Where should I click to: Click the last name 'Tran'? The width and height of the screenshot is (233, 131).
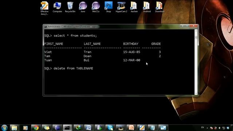coord(87,52)
